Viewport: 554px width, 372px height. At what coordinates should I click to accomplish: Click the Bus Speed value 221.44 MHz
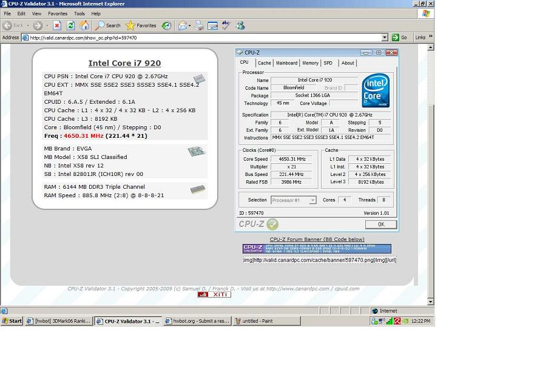click(x=291, y=174)
